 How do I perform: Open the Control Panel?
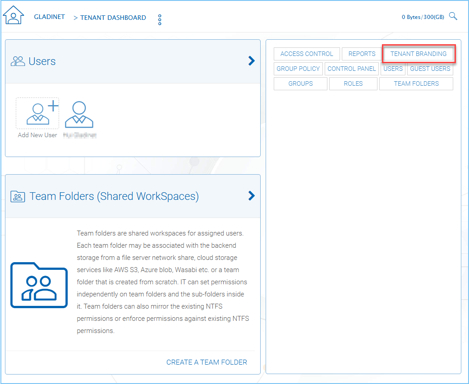click(352, 69)
